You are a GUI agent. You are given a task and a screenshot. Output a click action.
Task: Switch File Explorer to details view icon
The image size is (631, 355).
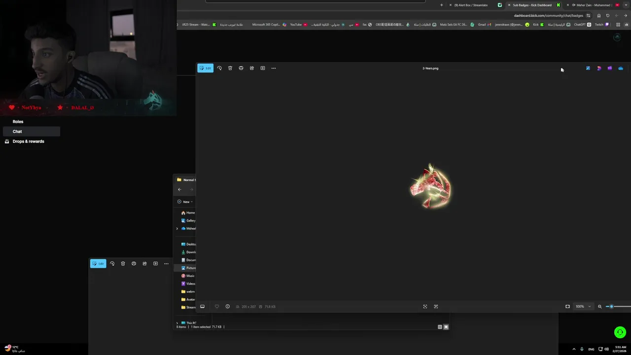coord(440,327)
